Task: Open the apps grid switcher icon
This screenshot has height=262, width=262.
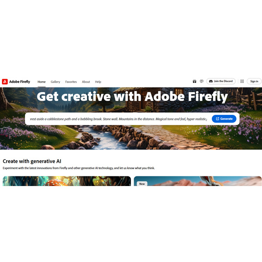Action: coord(242,81)
